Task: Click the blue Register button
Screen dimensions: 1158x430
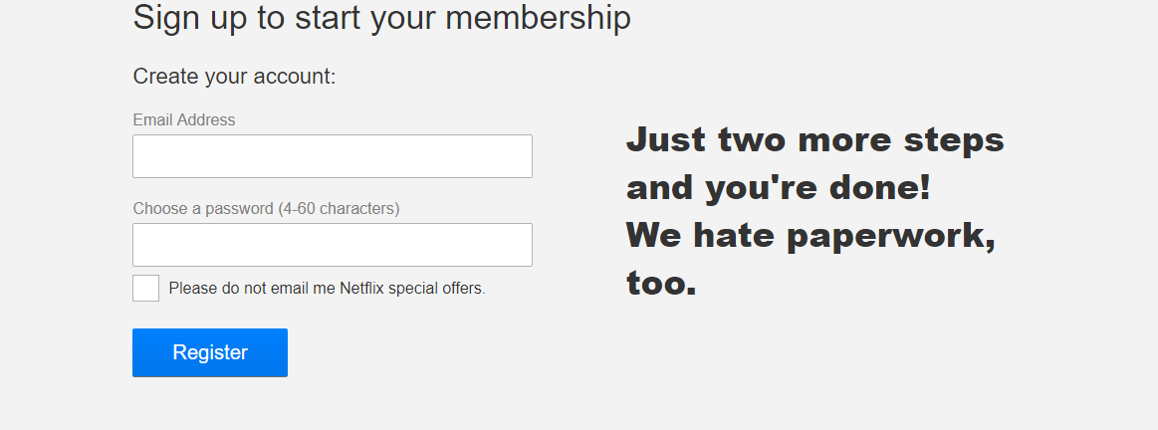Action: (x=210, y=352)
